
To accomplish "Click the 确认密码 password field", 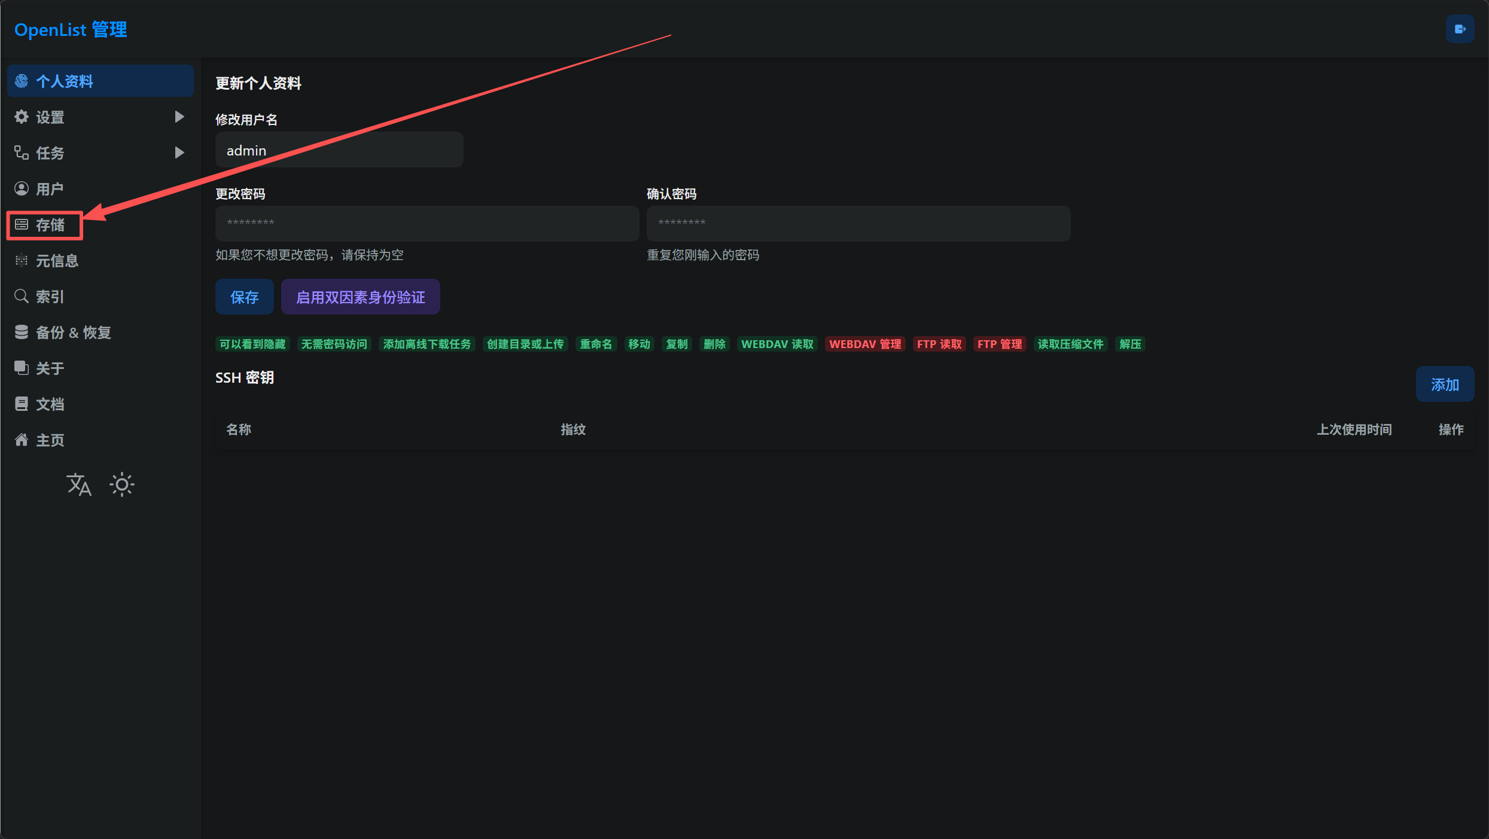I will click(x=858, y=224).
